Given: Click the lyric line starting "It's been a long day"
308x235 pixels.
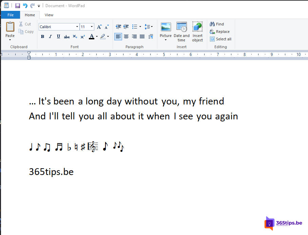Looking at the screenshot, I should coord(127,101).
